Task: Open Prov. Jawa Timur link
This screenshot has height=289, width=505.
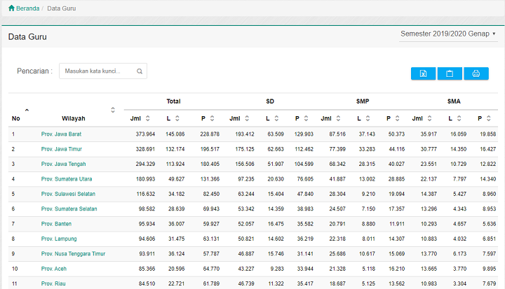Action: (x=62, y=149)
